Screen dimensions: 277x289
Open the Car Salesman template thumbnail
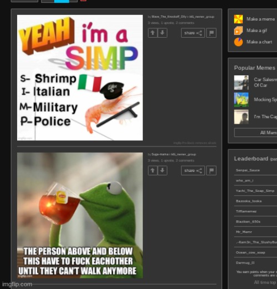(x=242, y=83)
